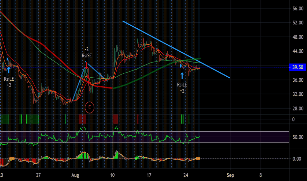Click the blue RsiLE up arrow near 20
Screen dimensions: 307x181
coord(9,70)
